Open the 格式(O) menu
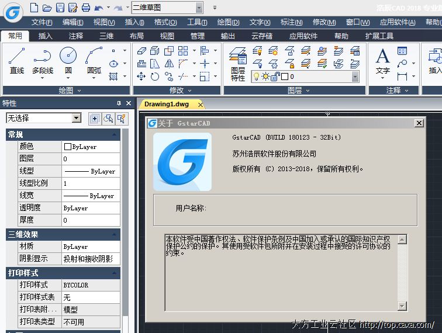The height and width of the screenshot is (333, 442). tap(165, 22)
